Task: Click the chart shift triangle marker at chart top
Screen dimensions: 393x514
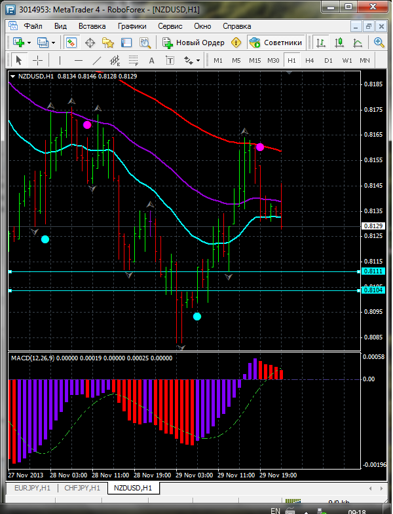Action: pyautogui.click(x=289, y=73)
